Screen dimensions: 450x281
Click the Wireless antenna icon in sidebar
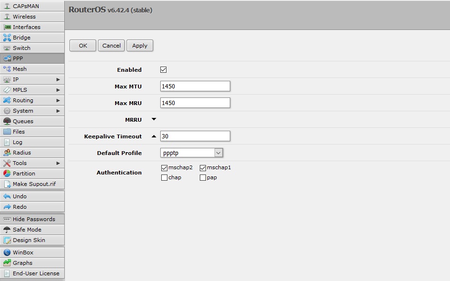pyautogui.click(x=7, y=17)
